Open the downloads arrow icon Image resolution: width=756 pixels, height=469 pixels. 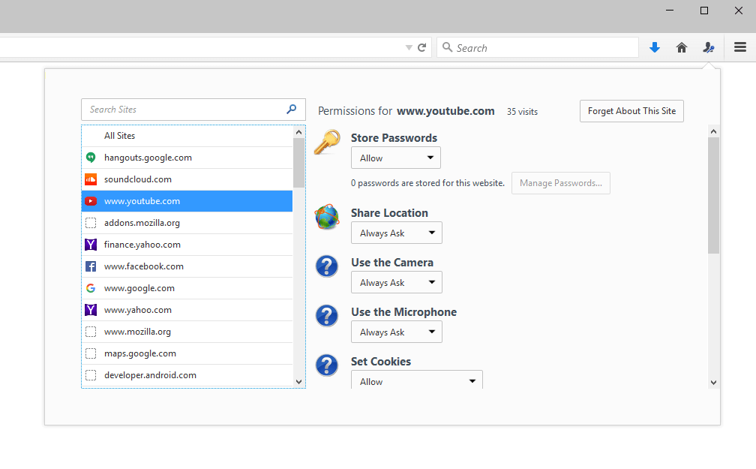click(654, 47)
